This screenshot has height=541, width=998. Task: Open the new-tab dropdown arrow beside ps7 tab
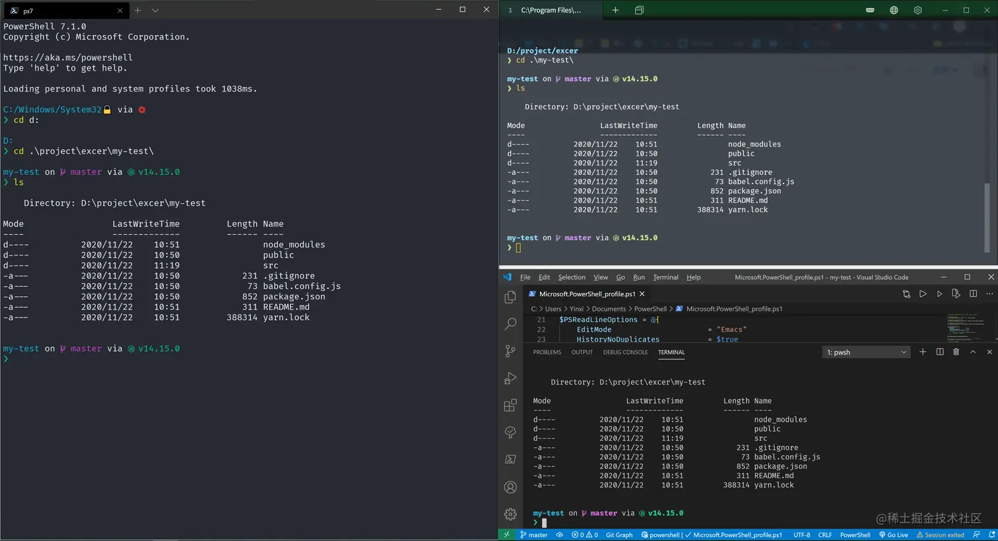155,11
